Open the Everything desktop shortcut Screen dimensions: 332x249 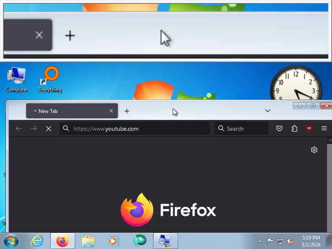pos(50,80)
